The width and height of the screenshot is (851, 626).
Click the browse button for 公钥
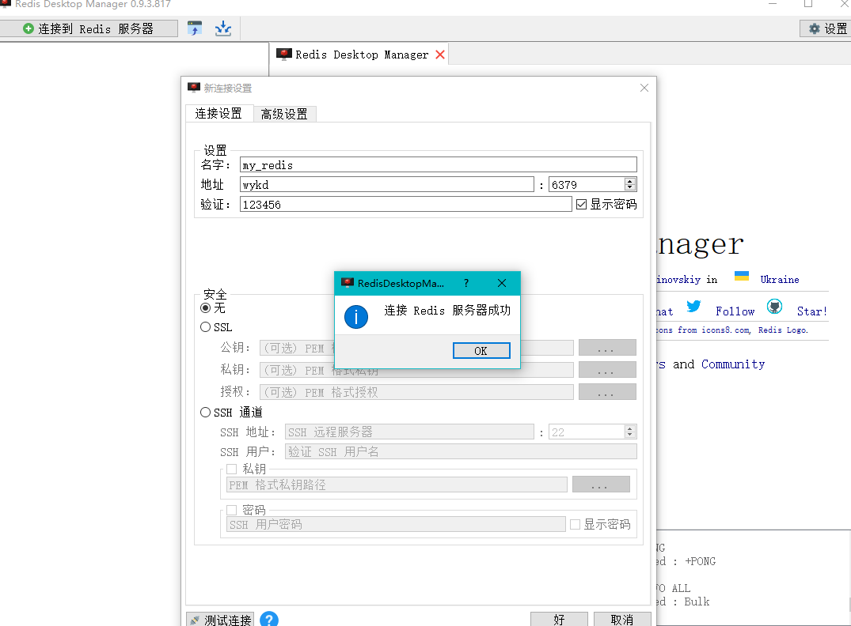pos(607,348)
